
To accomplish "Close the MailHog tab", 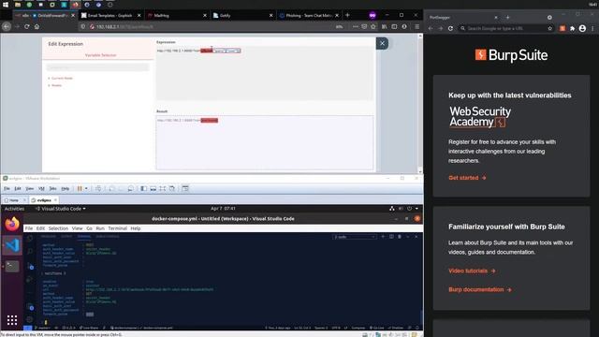I will pyautogui.click(x=205, y=16).
